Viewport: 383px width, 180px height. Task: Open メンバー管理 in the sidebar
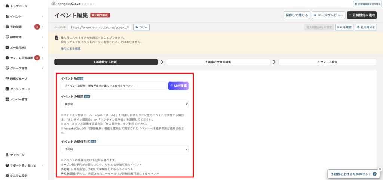19,100
